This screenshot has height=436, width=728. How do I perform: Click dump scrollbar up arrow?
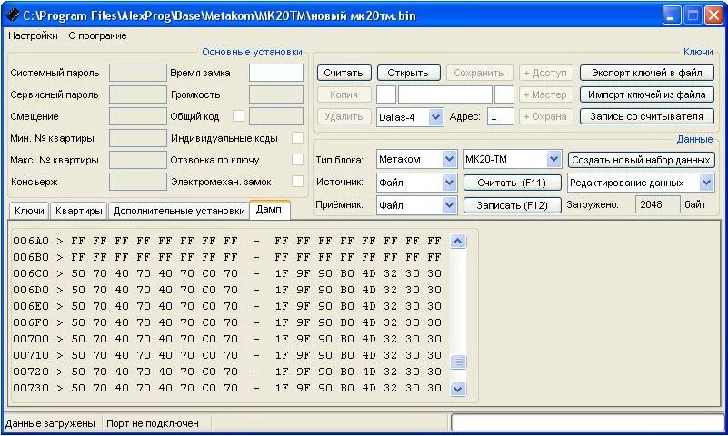point(458,242)
